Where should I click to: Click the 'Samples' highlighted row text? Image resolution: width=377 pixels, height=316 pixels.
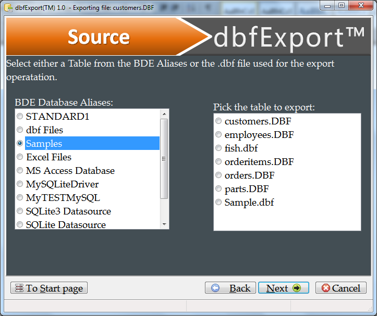click(x=44, y=143)
